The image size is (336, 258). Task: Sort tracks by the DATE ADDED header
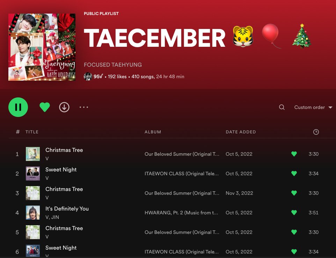click(x=241, y=132)
